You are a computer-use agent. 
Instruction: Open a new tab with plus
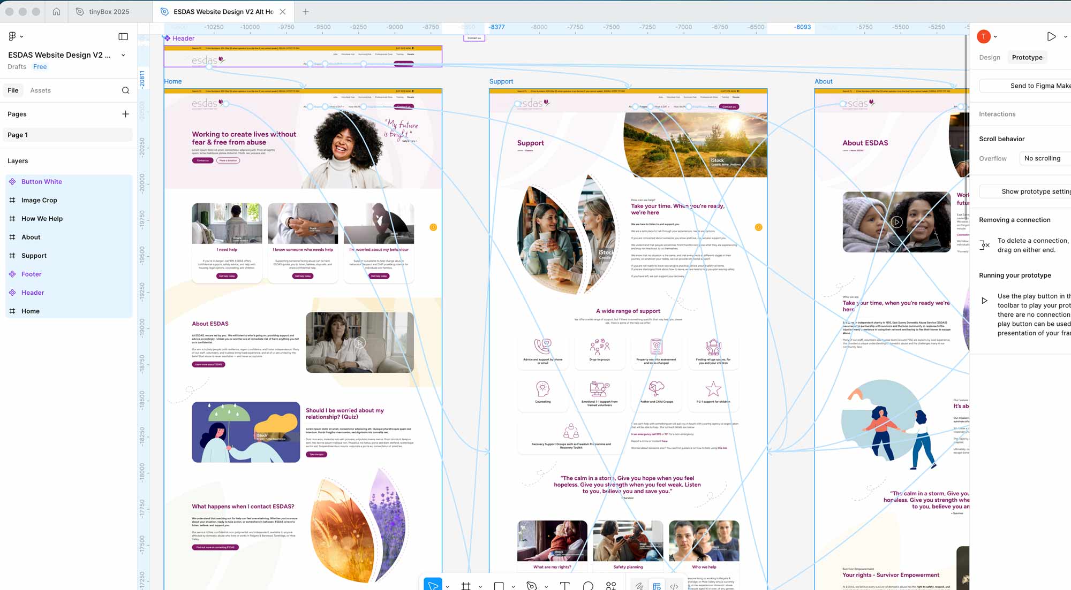click(x=305, y=11)
